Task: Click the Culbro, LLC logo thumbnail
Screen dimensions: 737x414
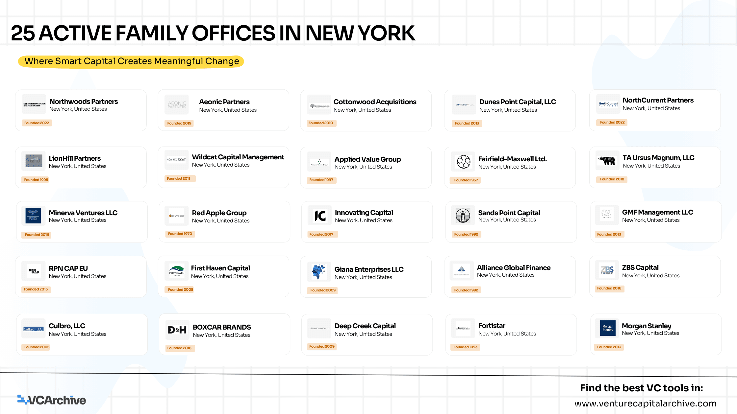Action: (33, 329)
